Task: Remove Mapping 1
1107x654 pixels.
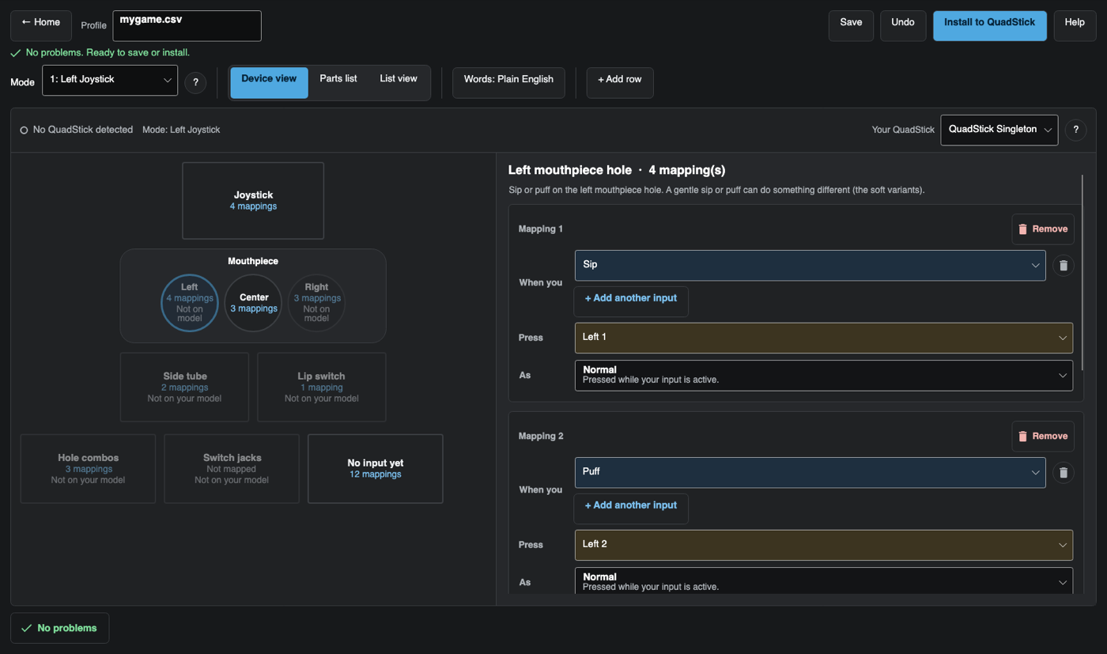Action: (1043, 229)
